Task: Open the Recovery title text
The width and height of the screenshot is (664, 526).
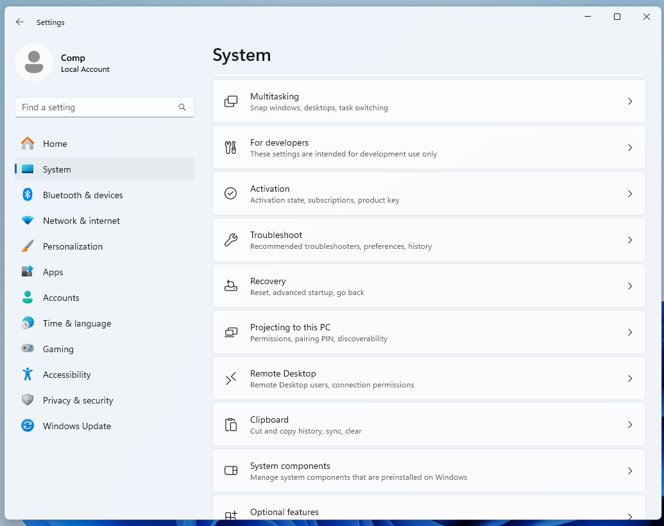Action: [268, 281]
